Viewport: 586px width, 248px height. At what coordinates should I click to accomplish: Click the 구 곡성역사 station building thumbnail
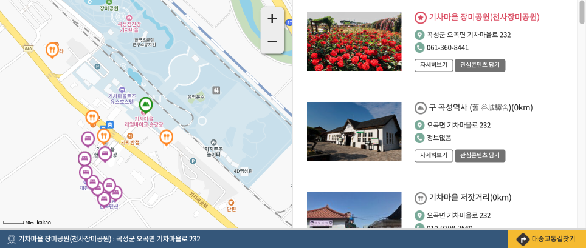[354, 131]
